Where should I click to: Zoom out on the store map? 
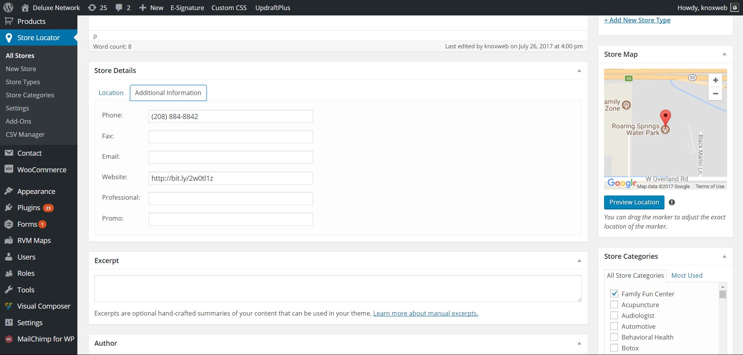[x=715, y=93]
